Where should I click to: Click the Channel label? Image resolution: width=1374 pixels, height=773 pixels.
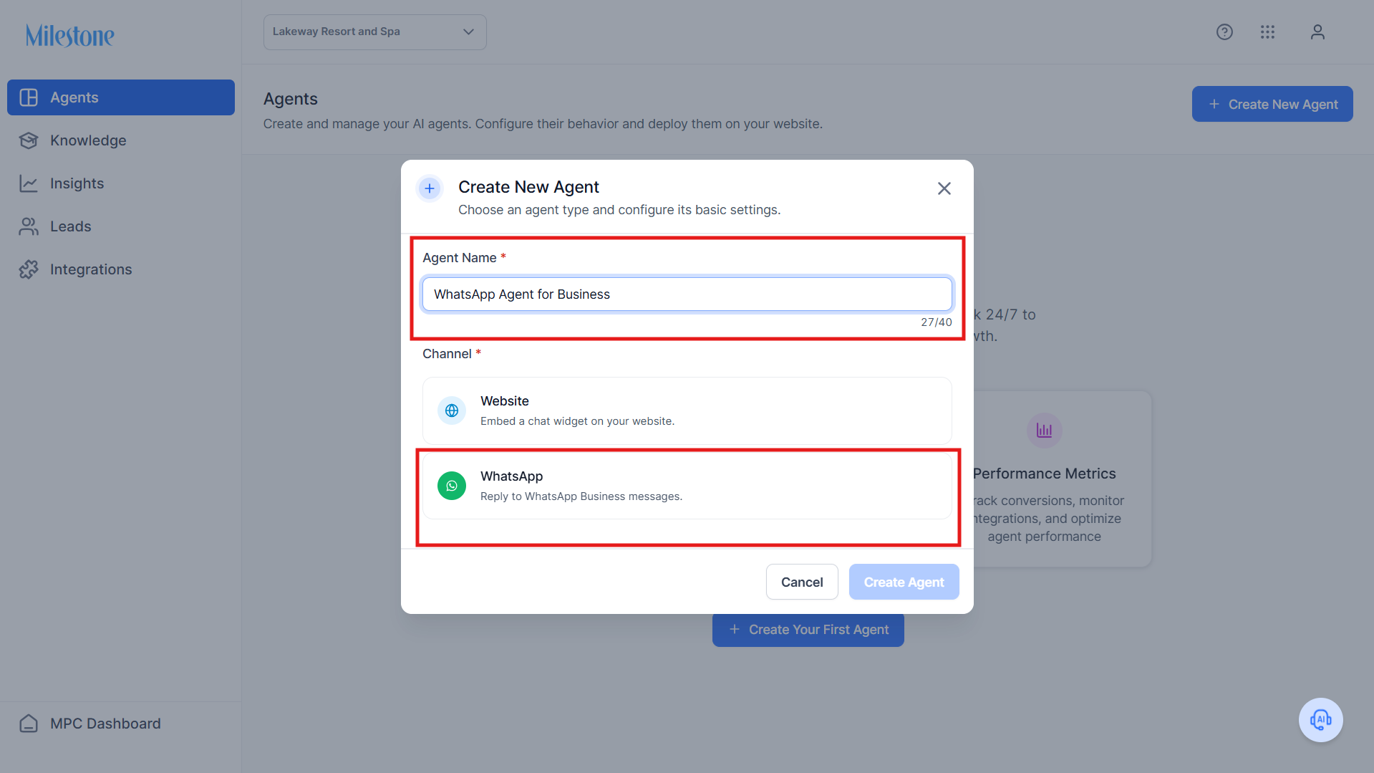point(447,354)
